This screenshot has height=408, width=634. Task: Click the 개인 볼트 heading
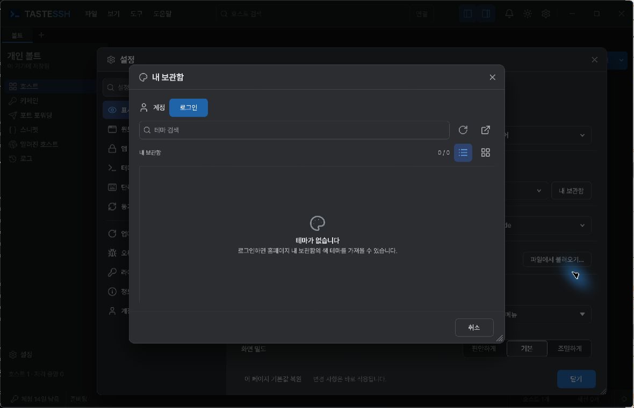(x=24, y=56)
